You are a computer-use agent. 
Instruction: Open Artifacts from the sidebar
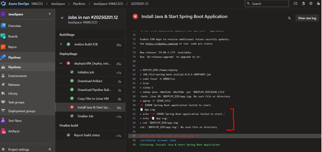14,131
